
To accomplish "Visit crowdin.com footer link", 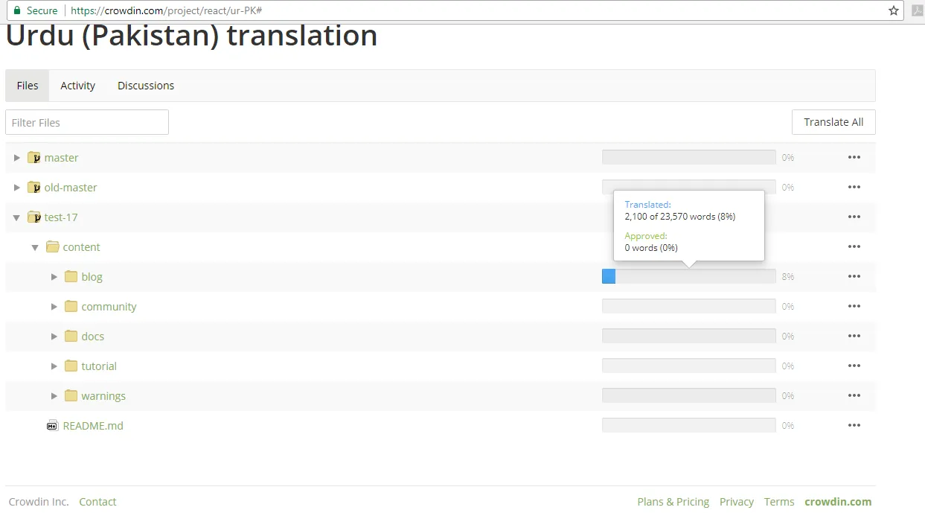I will [x=838, y=502].
